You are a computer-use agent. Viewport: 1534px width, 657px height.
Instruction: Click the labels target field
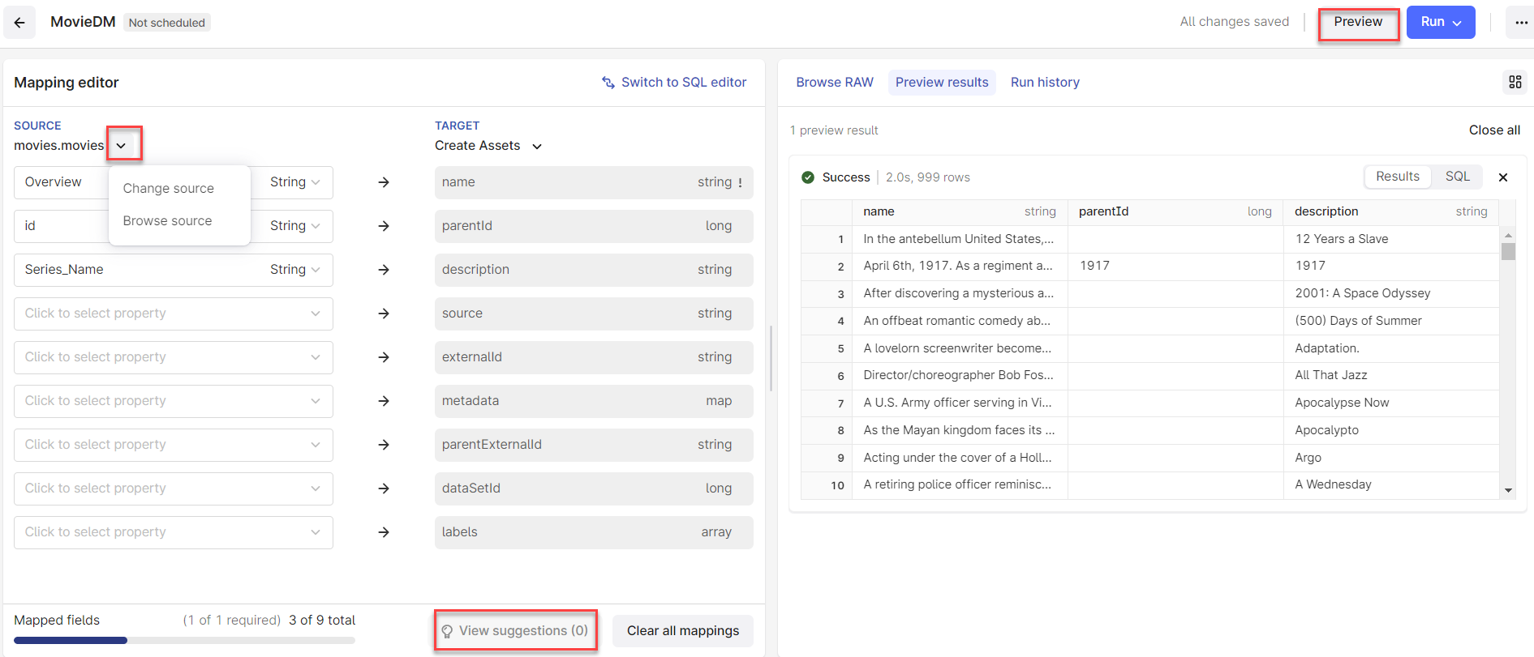[594, 532]
